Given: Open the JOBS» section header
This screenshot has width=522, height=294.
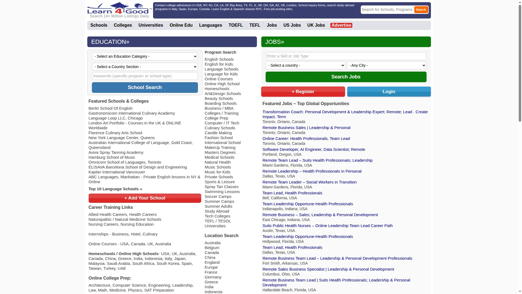Looking at the screenshot, I should coord(346,42).
